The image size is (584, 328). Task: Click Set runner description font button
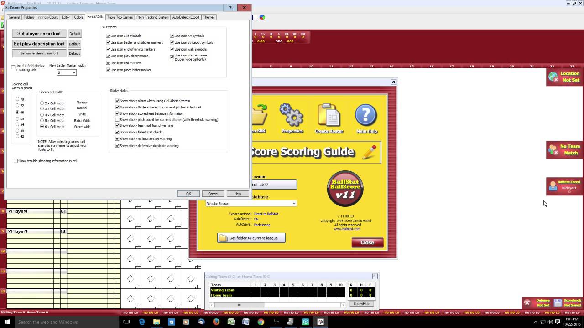click(39, 53)
